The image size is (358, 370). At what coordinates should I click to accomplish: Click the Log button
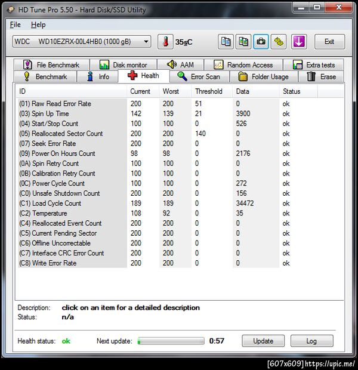[311, 341]
